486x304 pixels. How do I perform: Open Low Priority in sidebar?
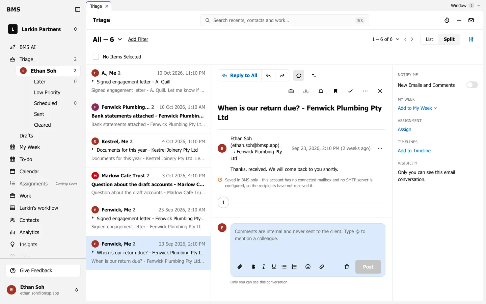[x=47, y=93]
